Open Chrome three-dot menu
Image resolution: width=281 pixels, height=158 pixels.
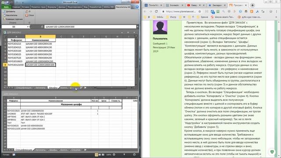pos(276,11)
